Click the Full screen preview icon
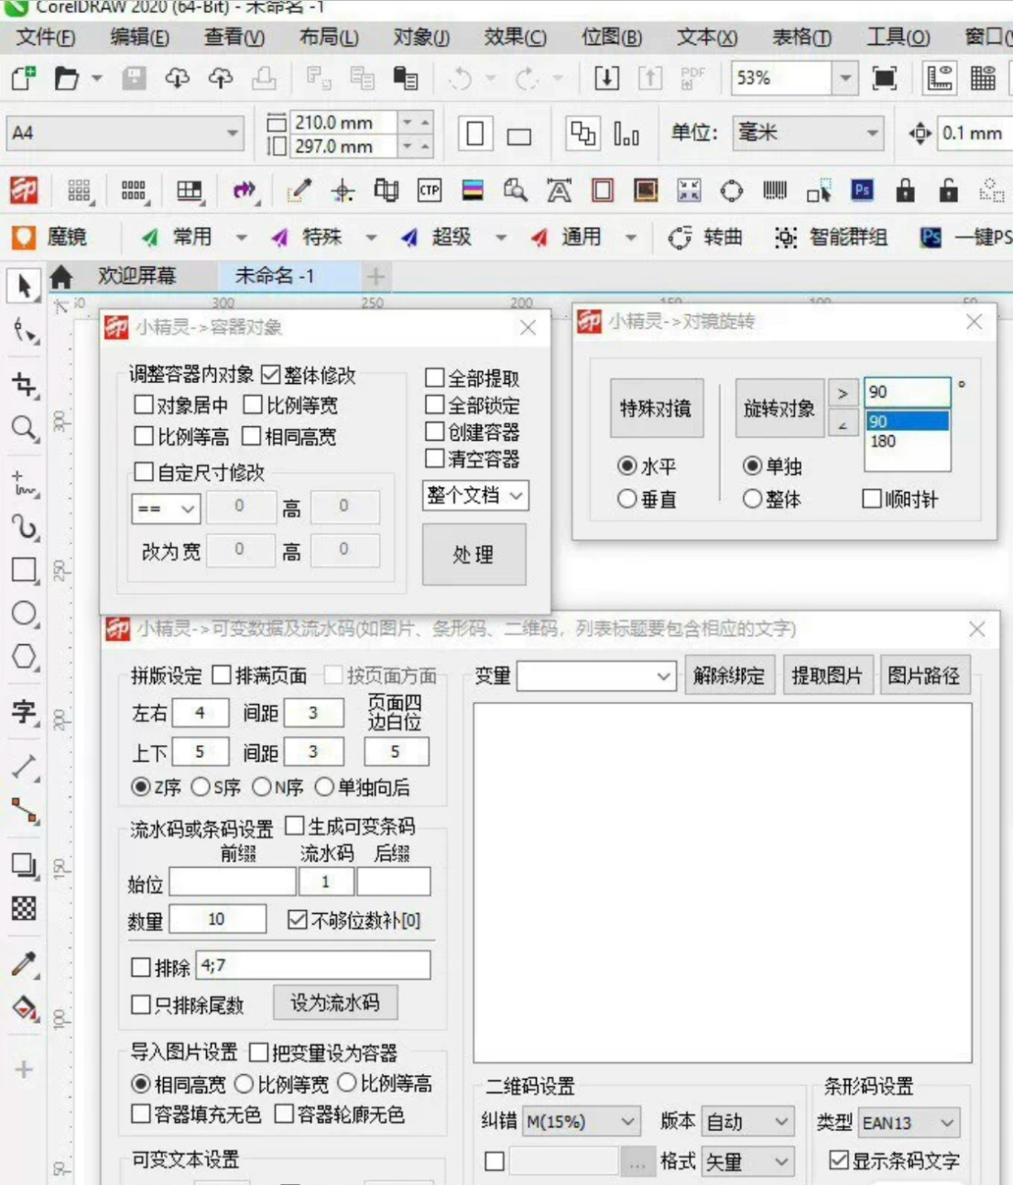The width and height of the screenshot is (1013, 1185). tap(884, 79)
